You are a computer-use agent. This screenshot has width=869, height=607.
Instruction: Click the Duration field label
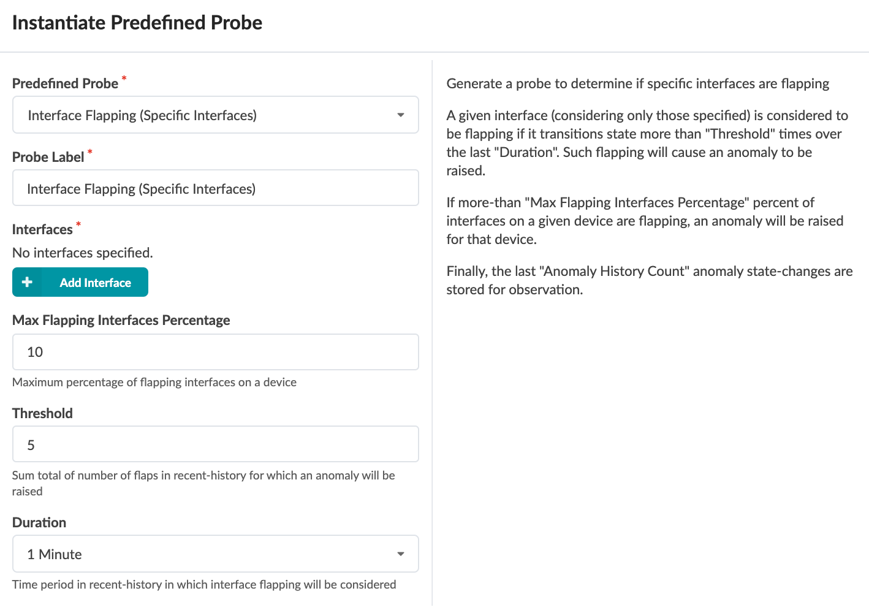(x=39, y=522)
